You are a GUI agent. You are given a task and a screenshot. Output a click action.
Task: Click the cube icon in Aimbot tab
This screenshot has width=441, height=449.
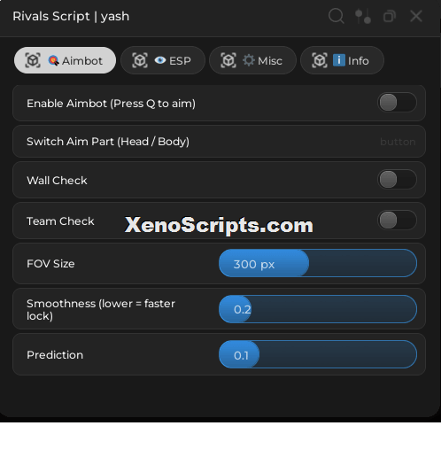[33, 60]
